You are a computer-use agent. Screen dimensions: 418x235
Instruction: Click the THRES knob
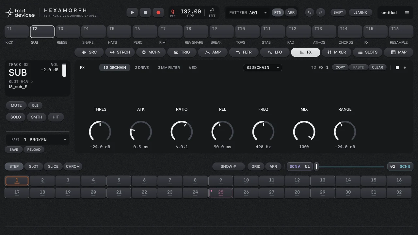100,132
